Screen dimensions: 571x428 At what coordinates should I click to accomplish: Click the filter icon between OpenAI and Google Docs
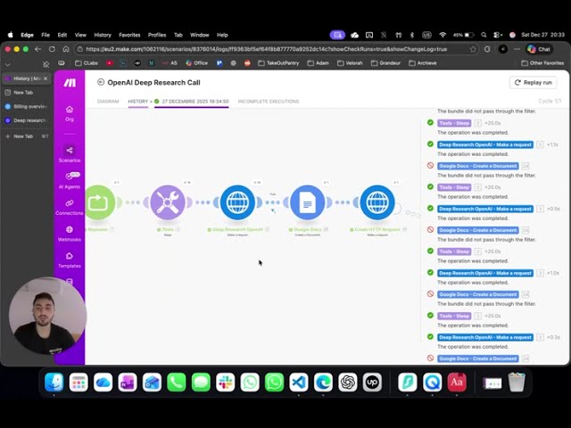click(273, 210)
